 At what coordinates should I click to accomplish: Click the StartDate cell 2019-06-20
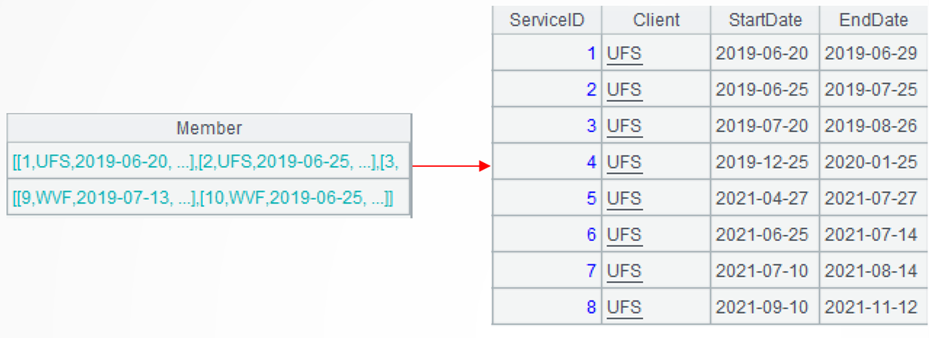[x=762, y=53]
